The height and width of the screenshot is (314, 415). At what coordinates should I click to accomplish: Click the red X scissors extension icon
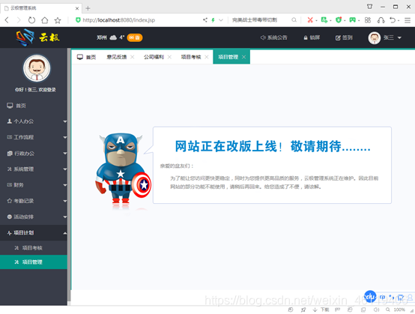point(310,19)
